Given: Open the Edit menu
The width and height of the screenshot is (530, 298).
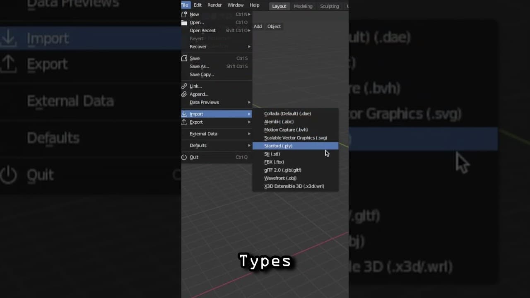Looking at the screenshot, I should click(198, 5).
